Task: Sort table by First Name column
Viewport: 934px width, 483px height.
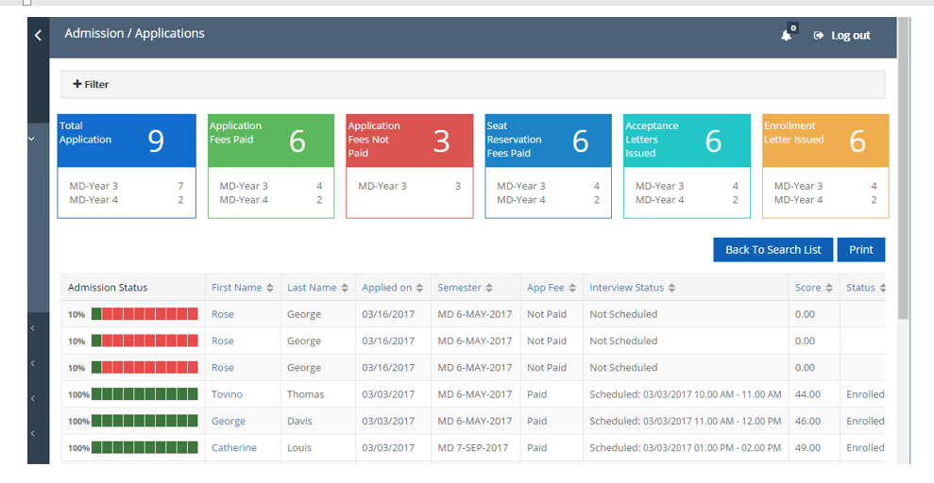Action: tap(243, 288)
